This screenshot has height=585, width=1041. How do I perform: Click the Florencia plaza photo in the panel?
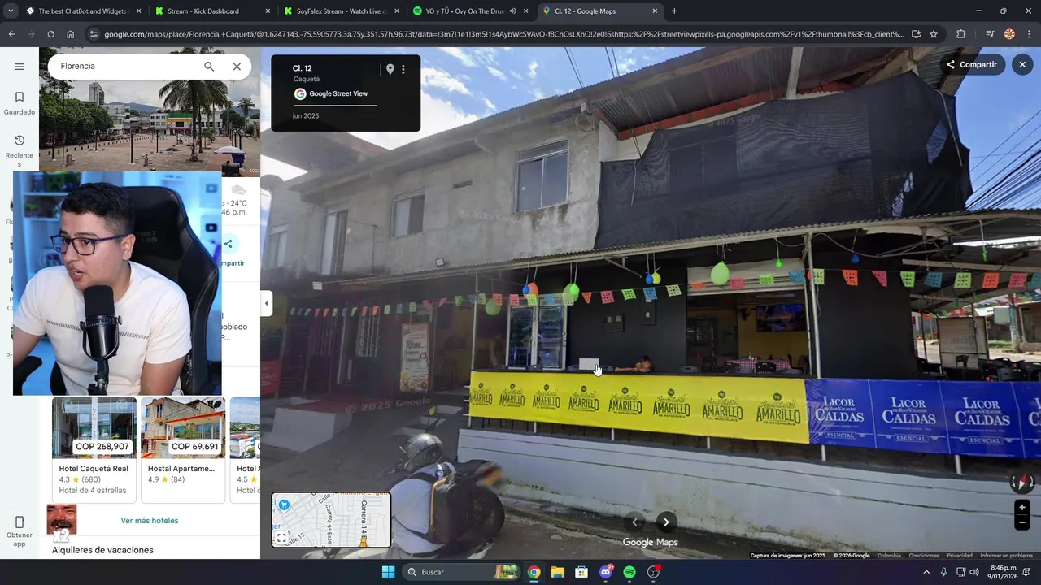pyautogui.click(x=150, y=127)
